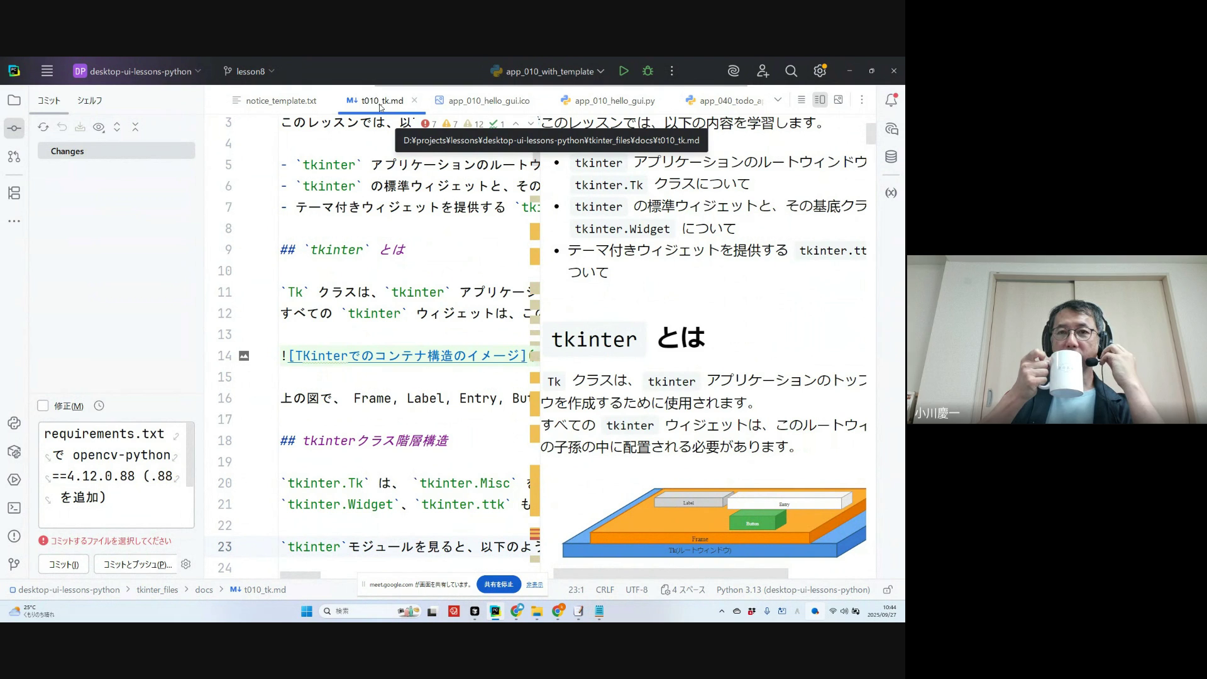
Task: Switch to the app_010_hello_gui.py tab
Action: click(614, 101)
